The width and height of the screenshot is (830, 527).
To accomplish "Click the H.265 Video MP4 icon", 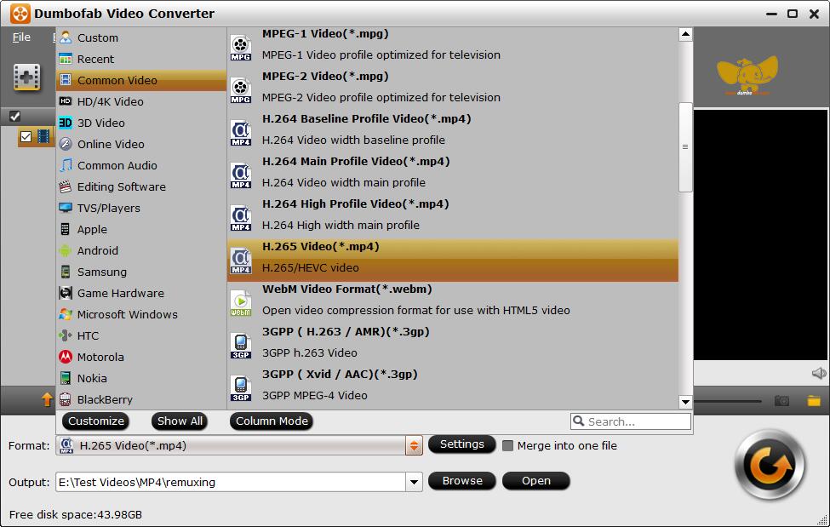I will tap(241, 261).
